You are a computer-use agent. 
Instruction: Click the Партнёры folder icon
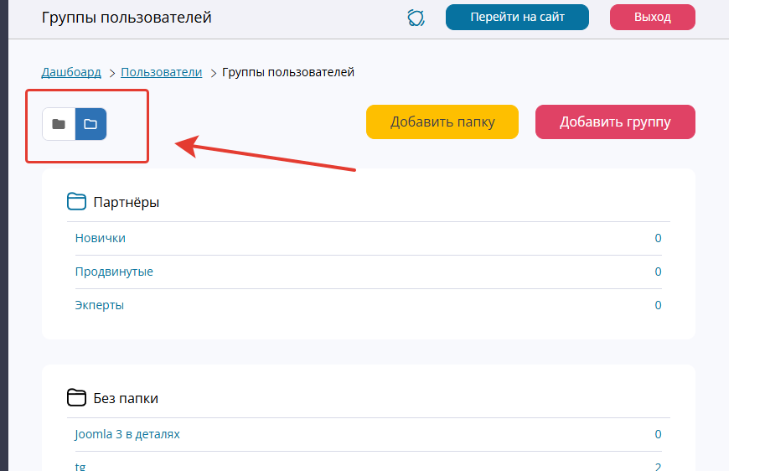(x=76, y=201)
